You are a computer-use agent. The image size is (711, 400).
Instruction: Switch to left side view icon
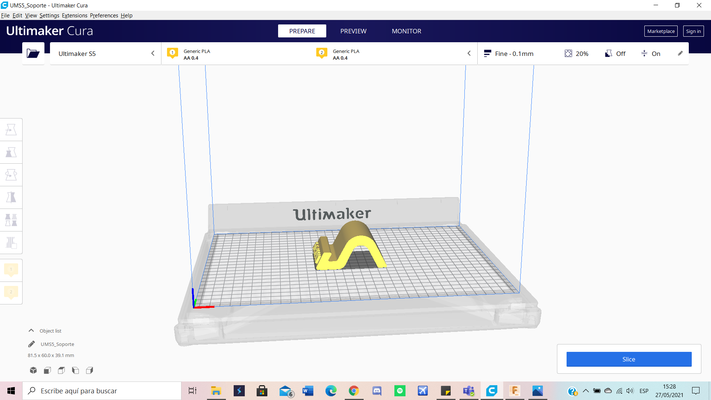[76, 370]
